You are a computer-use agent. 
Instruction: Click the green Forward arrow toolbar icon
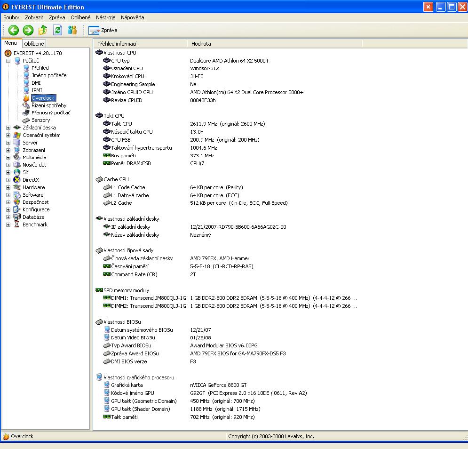[x=28, y=30]
